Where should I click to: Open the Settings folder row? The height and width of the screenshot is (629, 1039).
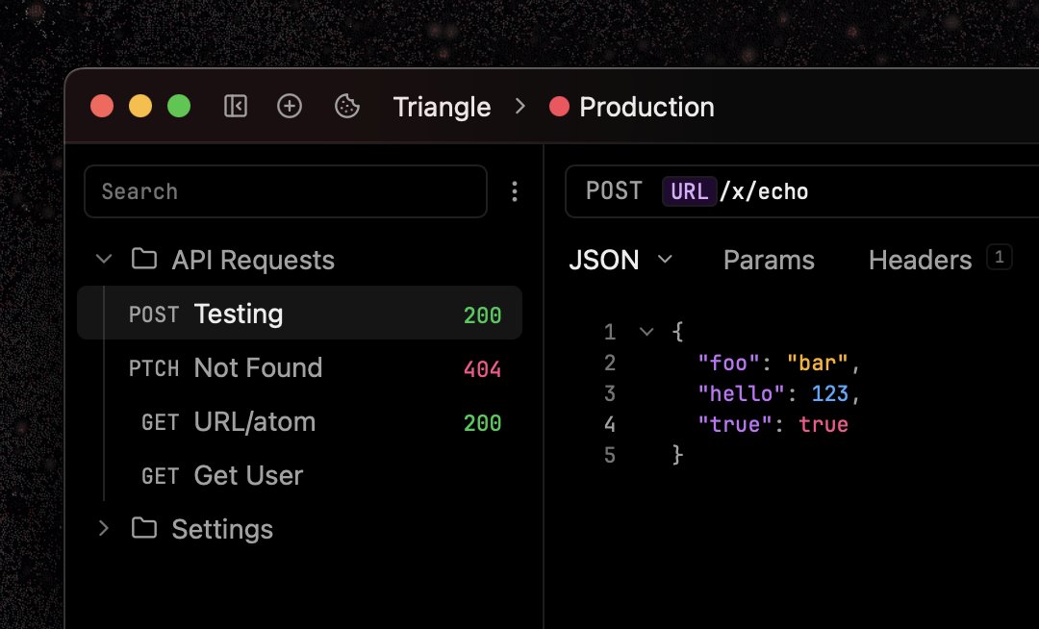pos(299,528)
